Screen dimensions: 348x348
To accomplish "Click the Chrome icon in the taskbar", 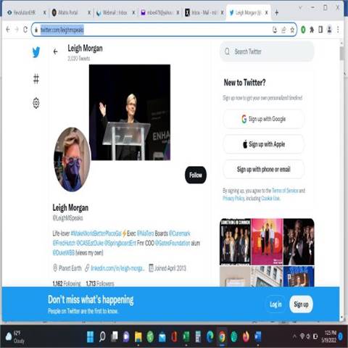I will [222, 336].
